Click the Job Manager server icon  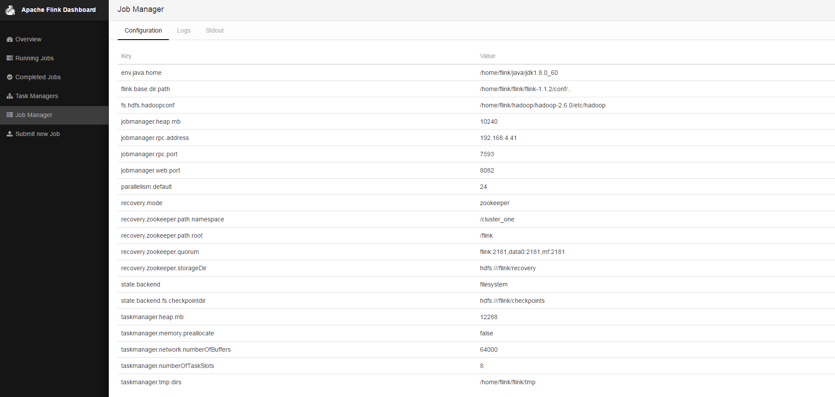10,115
